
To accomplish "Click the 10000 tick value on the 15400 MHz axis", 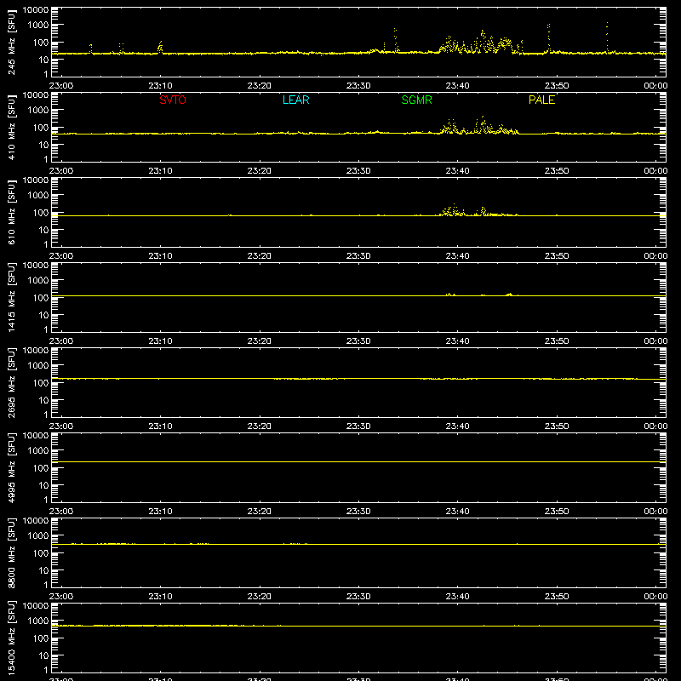I will pyautogui.click(x=36, y=606).
